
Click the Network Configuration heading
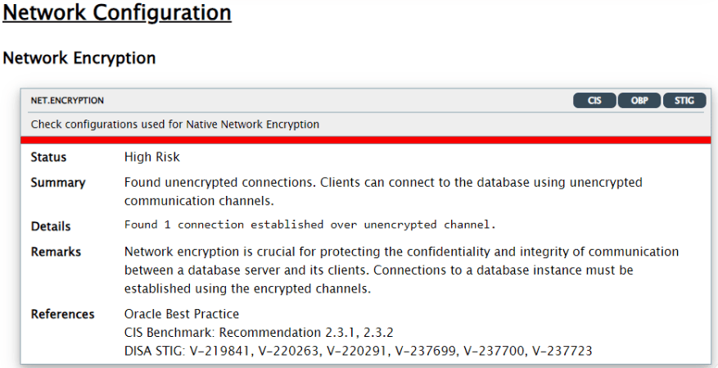(x=117, y=13)
